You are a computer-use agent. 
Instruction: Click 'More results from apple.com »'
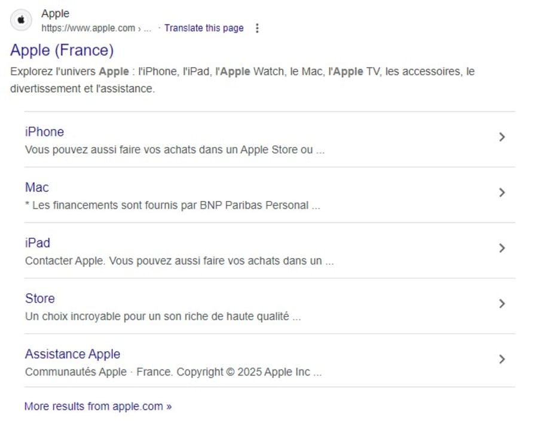click(x=98, y=406)
